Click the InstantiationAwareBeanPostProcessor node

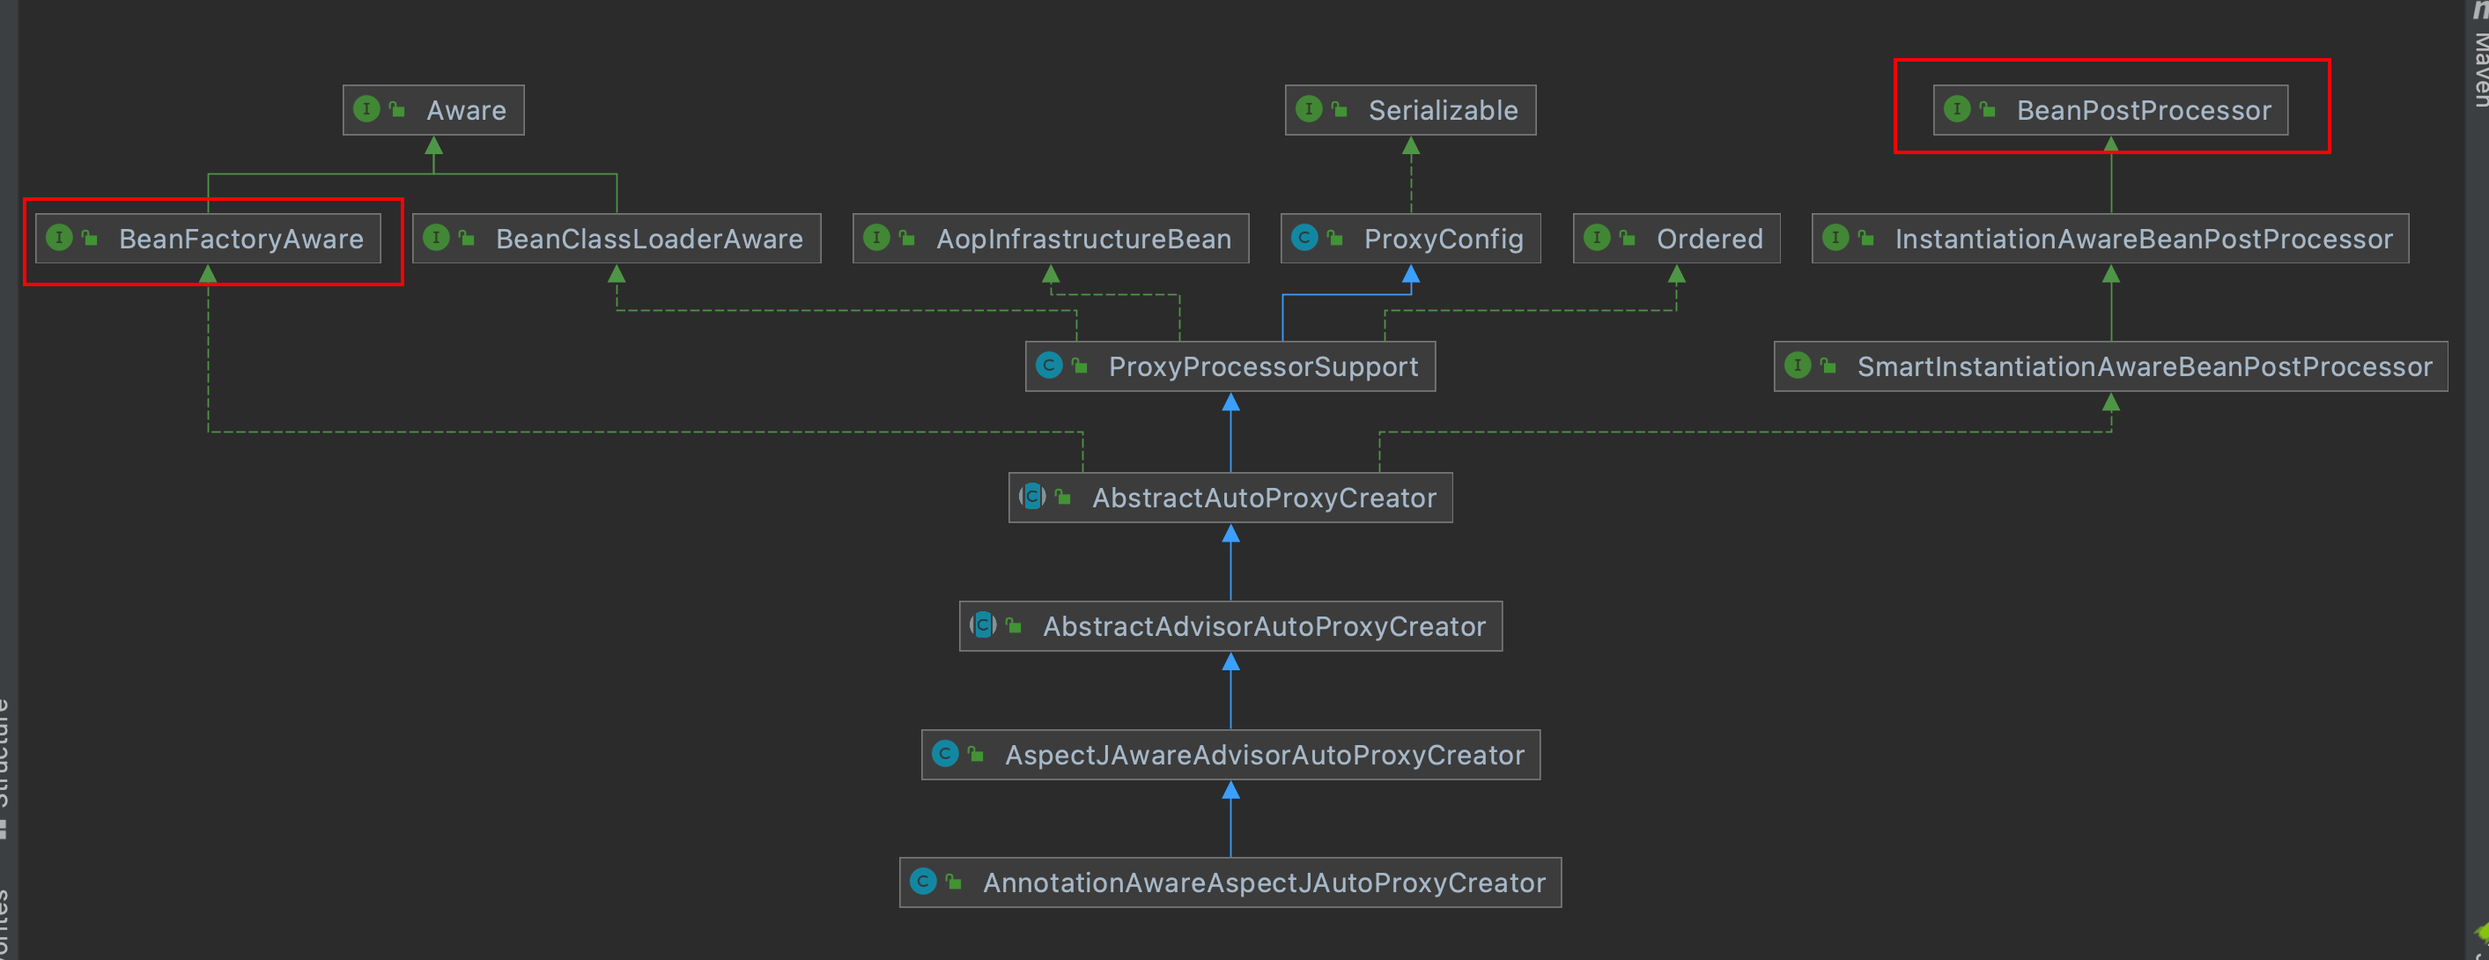[x=2110, y=239]
